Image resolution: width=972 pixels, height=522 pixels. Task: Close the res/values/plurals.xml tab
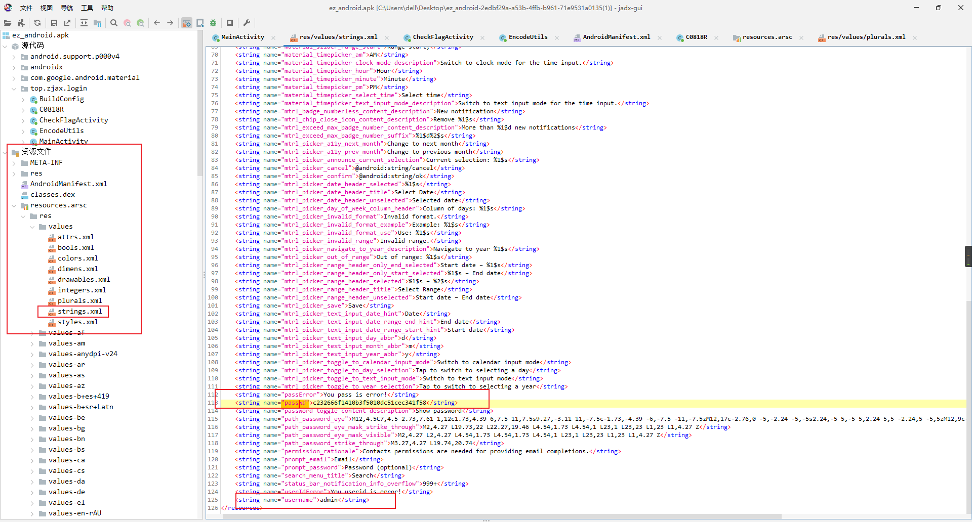point(915,37)
